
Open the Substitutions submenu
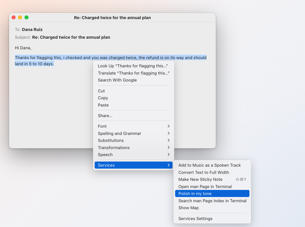coord(133,140)
